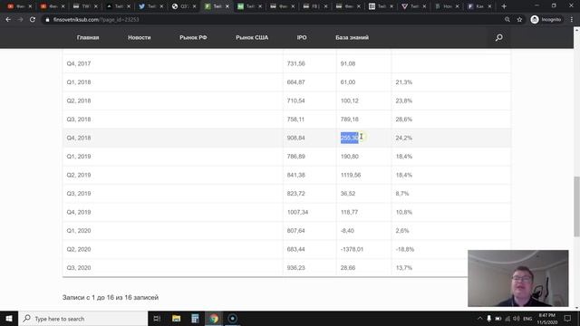Open Главная in the site menu
This screenshot has height=326, width=580.
tap(88, 37)
